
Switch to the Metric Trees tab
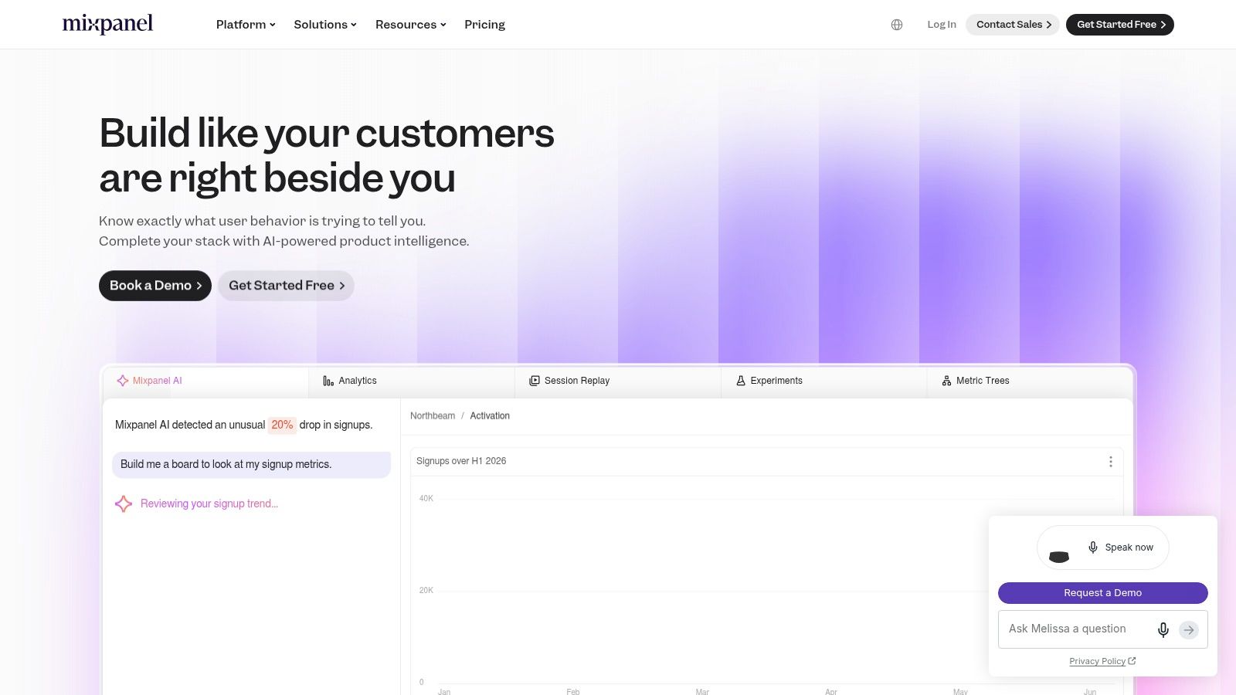[x=1030, y=381]
